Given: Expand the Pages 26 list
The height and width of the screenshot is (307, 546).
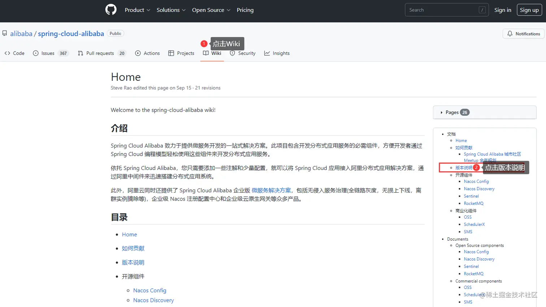Looking at the screenshot, I should (485, 113).
